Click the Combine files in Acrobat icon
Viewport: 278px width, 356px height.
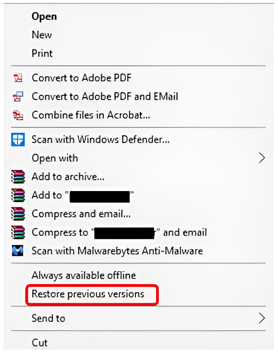tap(18, 115)
